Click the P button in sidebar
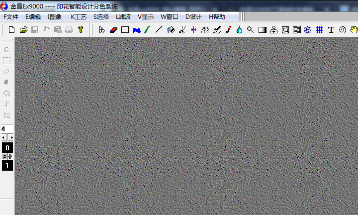Image resolution: width=358 pixels, height=215 pixels. [x=4, y=157]
